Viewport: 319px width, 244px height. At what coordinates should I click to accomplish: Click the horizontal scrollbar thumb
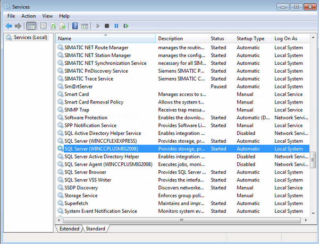(182, 220)
